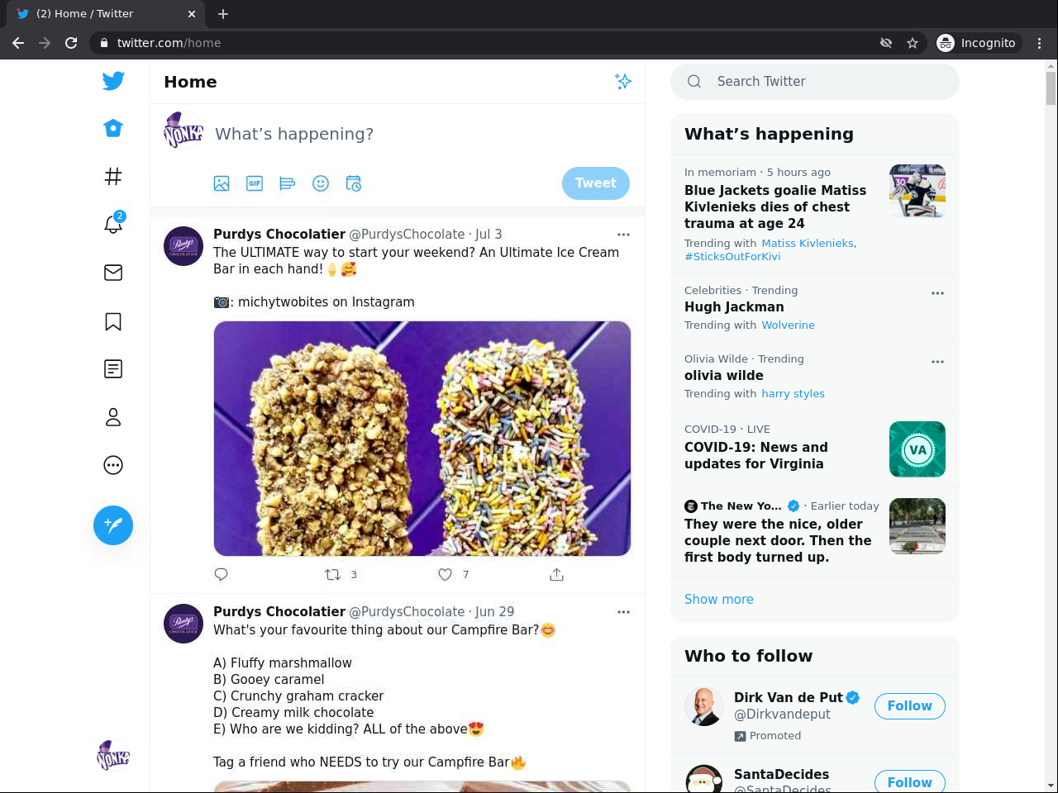
Task: Open Bookmarks in the sidebar
Action: [x=113, y=321]
